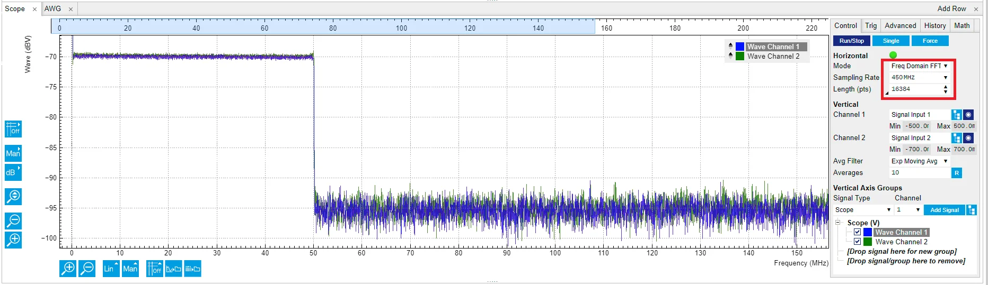Click the Single acquisition button
The height and width of the screenshot is (285, 988).
(891, 41)
